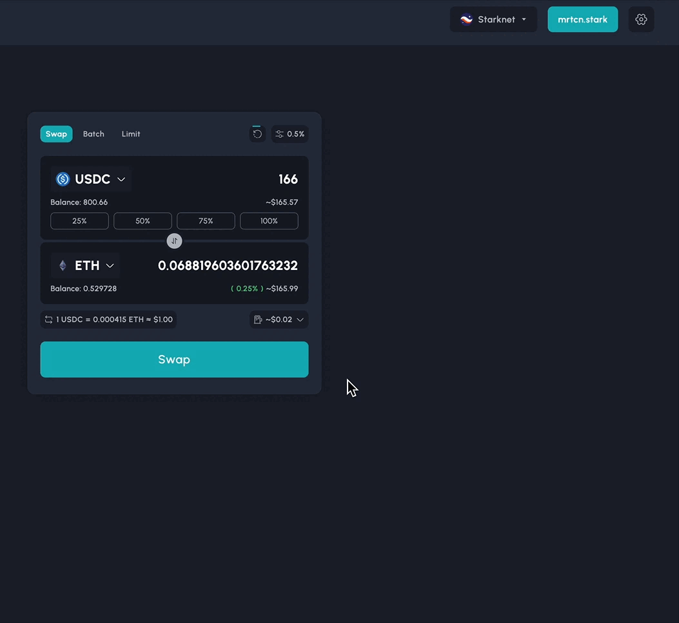This screenshot has height=623, width=679.
Task: Select 100% of USDC balance
Action: pos(269,221)
